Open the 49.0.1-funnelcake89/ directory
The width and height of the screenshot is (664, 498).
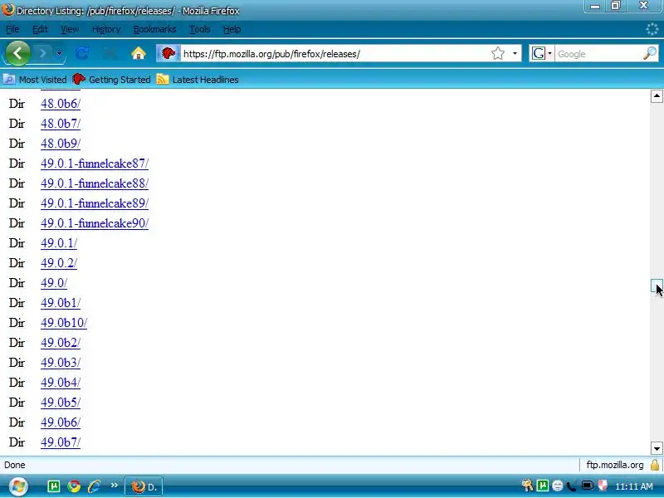[x=95, y=203]
